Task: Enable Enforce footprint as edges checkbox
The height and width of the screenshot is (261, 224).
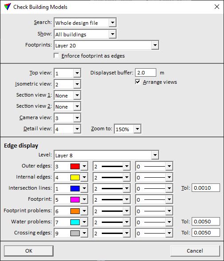Action: [x=56, y=55]
